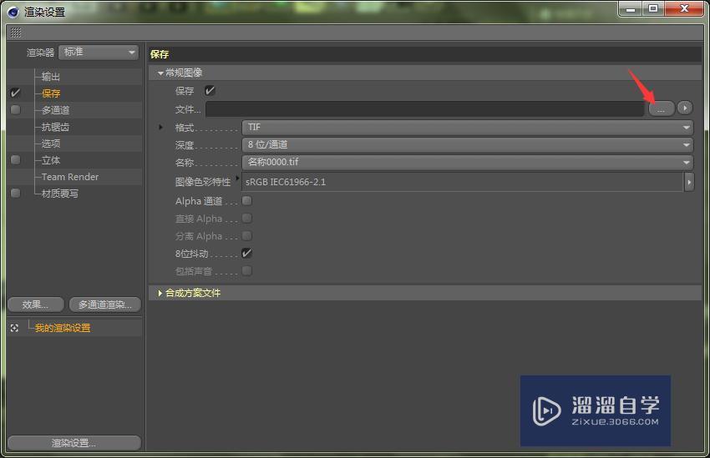
Task: Open the 深度 8 位/通道 dropdown
Action: [x=467, y=144]
